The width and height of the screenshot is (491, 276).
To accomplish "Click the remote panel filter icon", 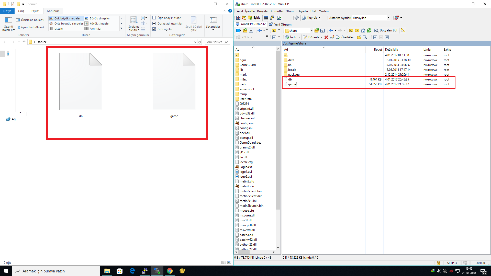I will click(x=322, y=30).
